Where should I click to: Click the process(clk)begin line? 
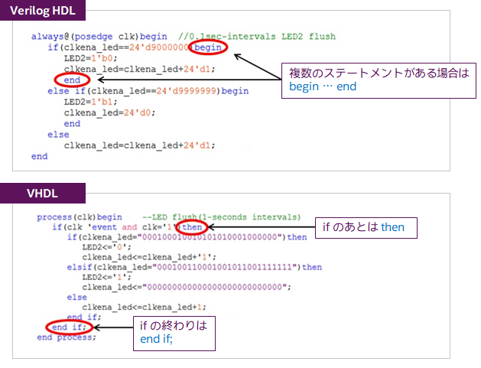pyautogui.click(x=80, y=217)
